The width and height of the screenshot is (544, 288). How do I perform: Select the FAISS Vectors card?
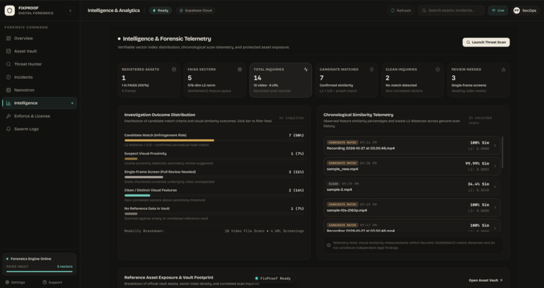coord(215,80)
